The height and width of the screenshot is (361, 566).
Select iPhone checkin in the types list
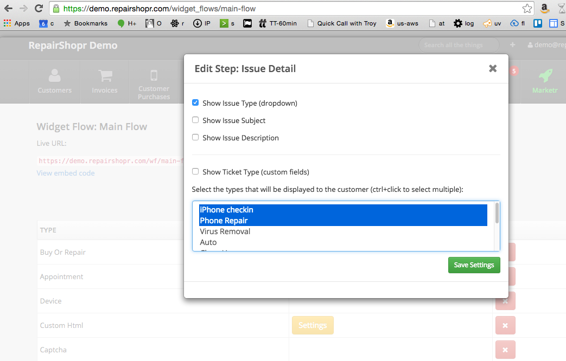pyautogui.click(x=226, y=210)
